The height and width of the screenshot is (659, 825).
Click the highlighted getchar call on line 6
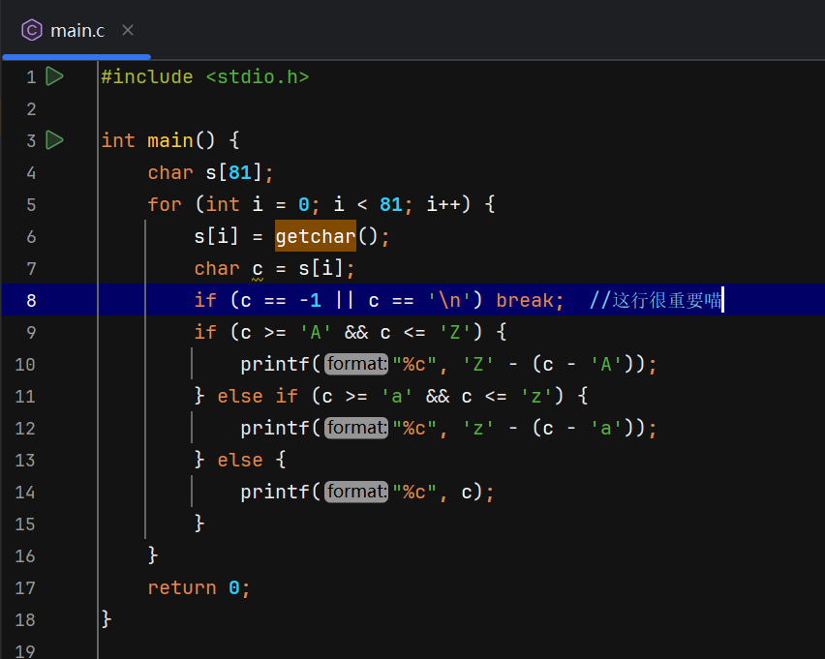point(315,236)
